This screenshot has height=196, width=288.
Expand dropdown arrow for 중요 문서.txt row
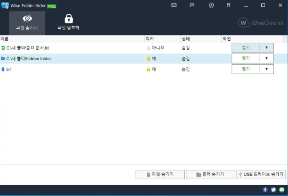(x=267, y=48)
